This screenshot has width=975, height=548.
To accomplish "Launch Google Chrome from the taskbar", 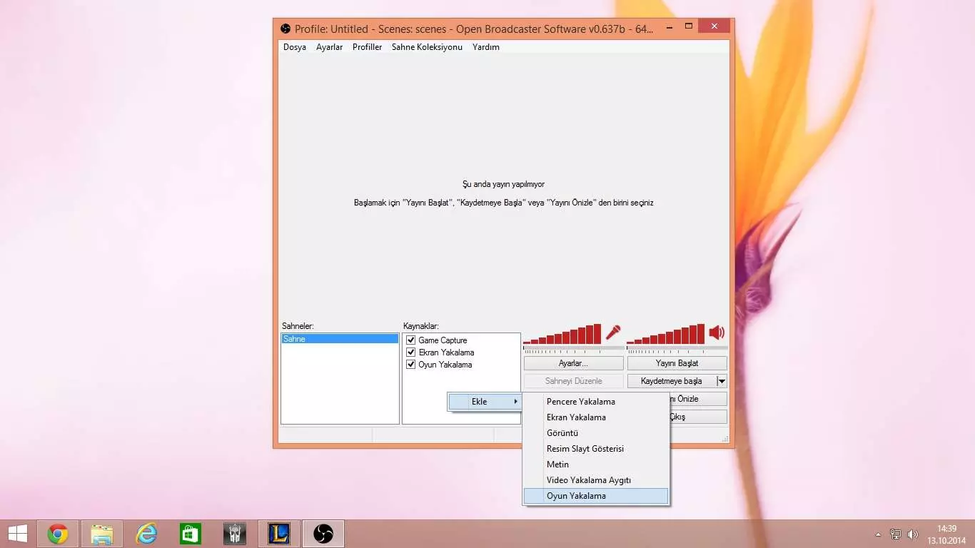I will (58, 534).
